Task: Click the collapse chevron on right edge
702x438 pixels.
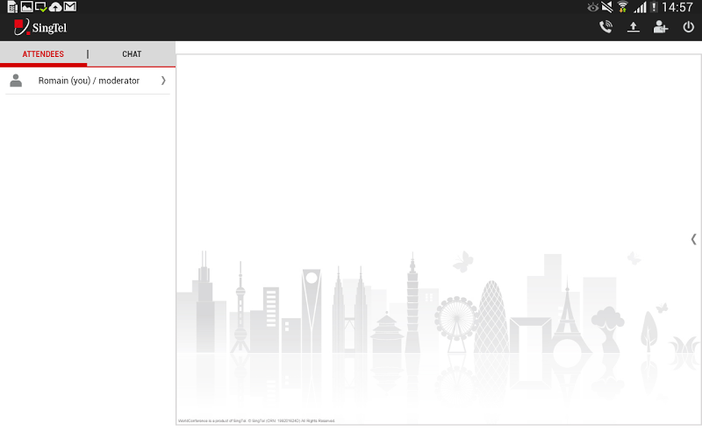Action: (693, 239)
